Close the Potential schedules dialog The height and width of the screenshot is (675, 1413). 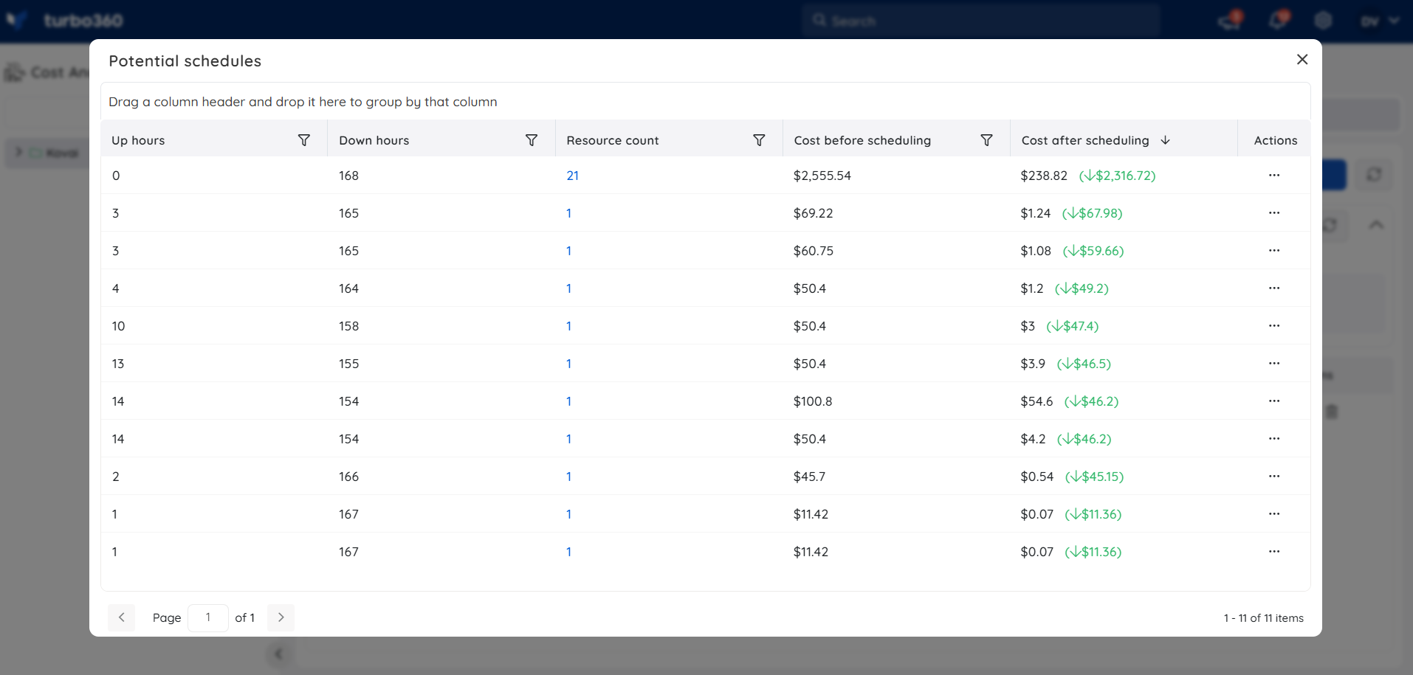[1302, 59]
